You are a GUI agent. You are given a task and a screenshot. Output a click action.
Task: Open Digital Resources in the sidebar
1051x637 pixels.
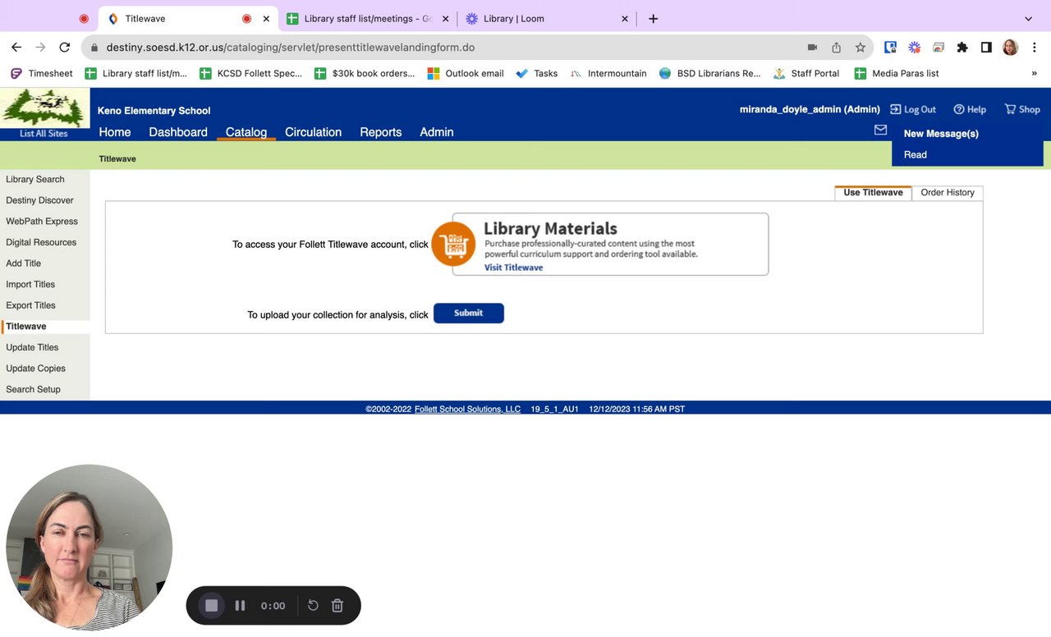click(x=41, y=242)
